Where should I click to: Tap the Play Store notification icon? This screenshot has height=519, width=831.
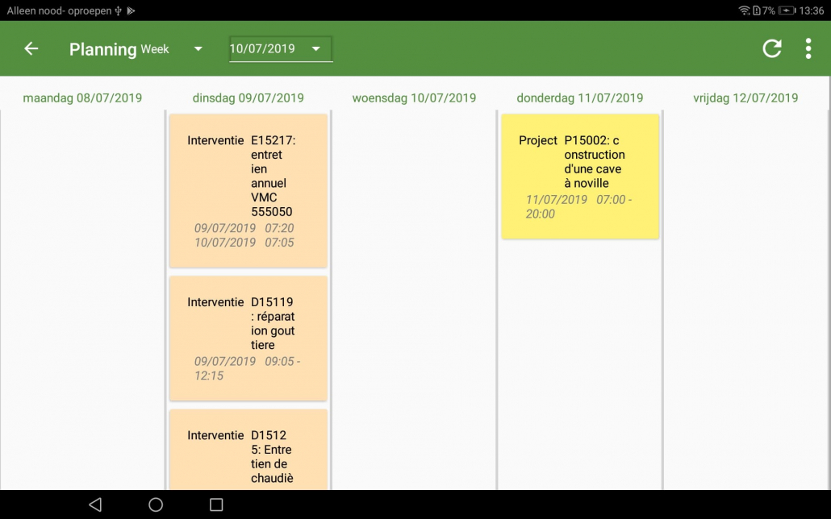[x=131, y=10]
